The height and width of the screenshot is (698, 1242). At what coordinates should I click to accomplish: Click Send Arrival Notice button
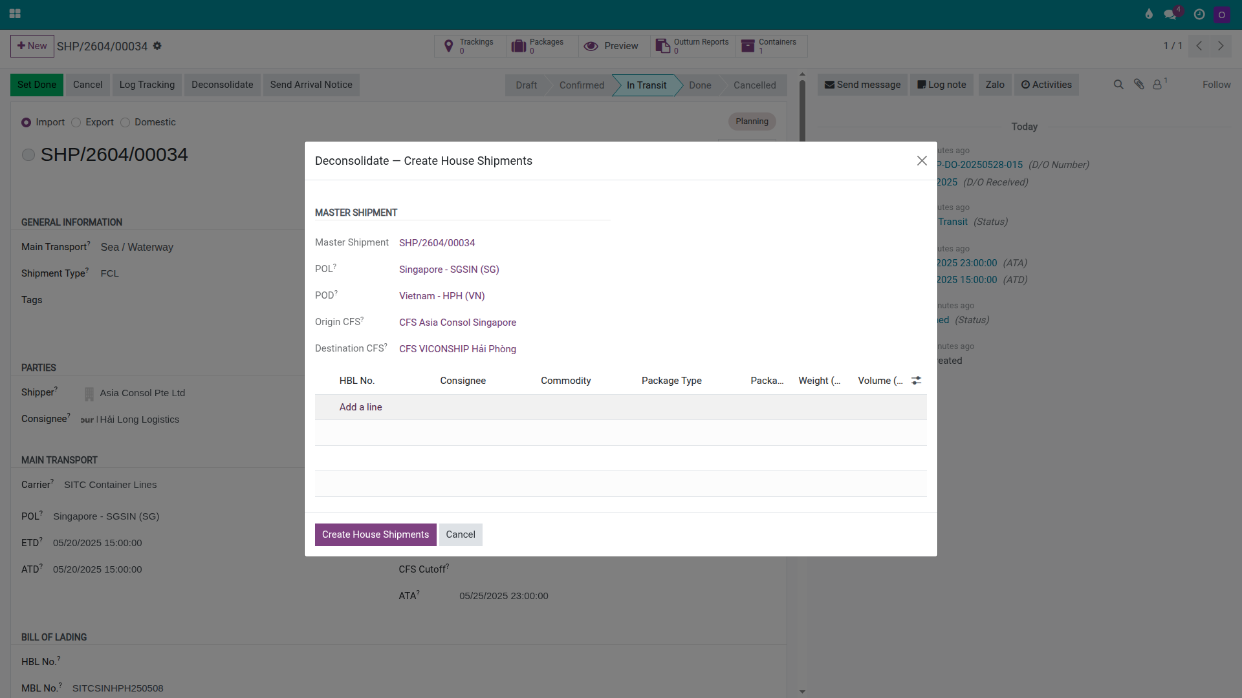[311, 85]
